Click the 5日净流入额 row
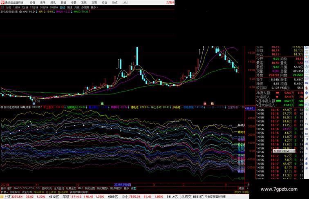Image resolution: width=309 pixels, height=199 pixels. click(280, 101)
